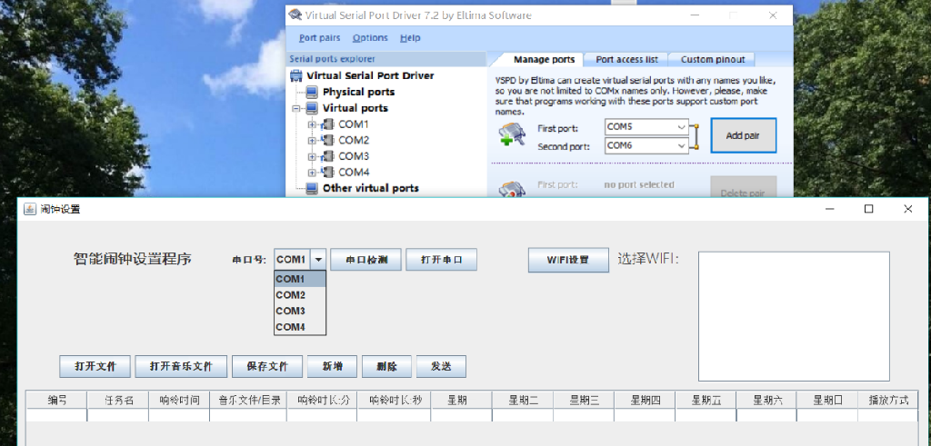Choose COM2 in the serial port list
The image size is (931, 446).
pos(300,295)
